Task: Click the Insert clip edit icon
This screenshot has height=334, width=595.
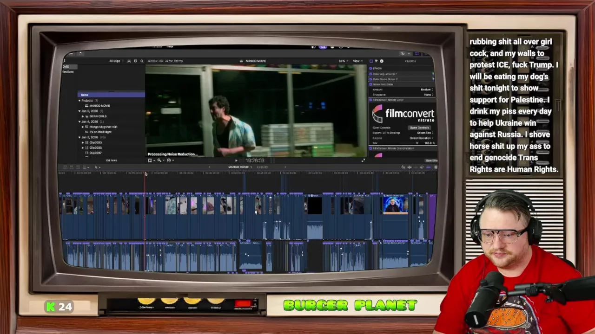Action: 72,167
